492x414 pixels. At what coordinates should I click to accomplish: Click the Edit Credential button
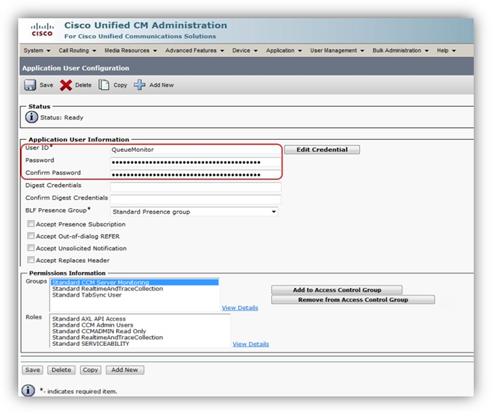click(x=322, y=150)
